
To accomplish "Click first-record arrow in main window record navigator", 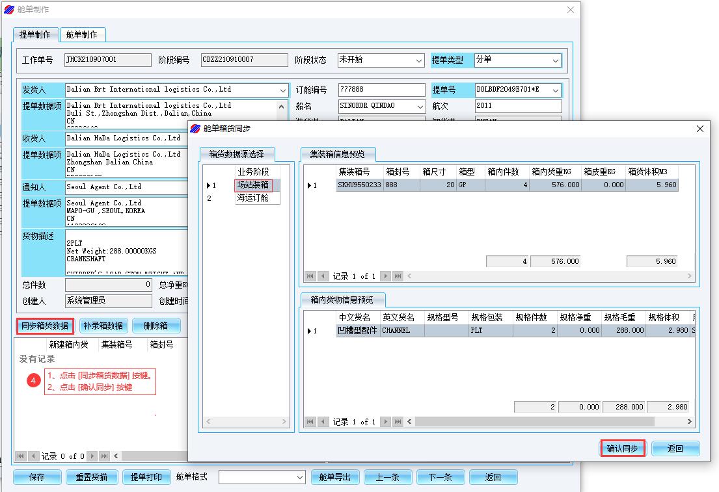I will [20, 456].
